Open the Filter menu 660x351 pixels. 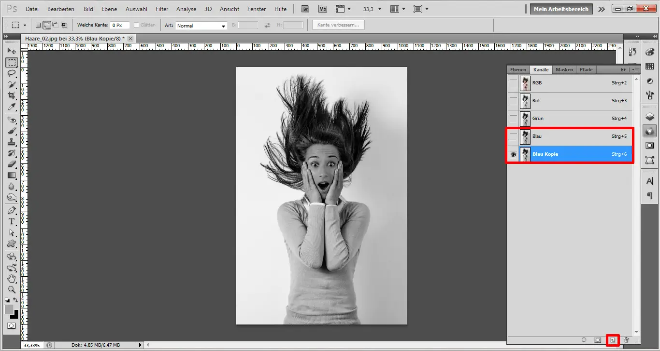(161, 8)
